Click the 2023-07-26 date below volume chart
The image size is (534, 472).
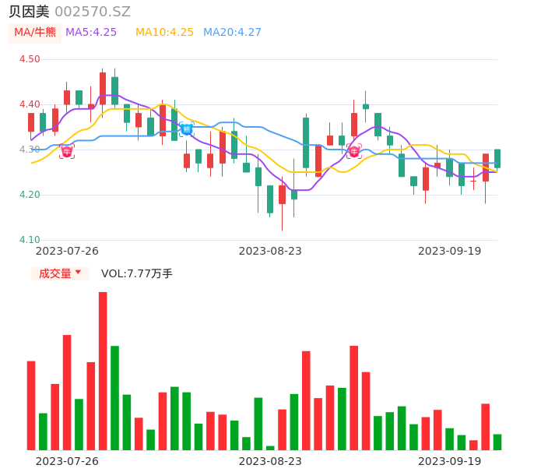coord(67,461)
